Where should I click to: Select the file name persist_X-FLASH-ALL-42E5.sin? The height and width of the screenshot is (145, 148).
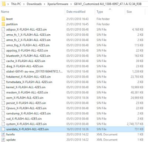coord(26,103)
